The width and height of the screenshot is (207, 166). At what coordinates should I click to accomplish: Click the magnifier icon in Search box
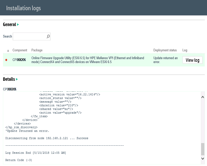point(48,36)
